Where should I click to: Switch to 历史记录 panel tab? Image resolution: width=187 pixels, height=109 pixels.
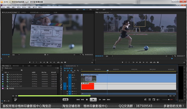pyautogui.click(x=49, y=66)
